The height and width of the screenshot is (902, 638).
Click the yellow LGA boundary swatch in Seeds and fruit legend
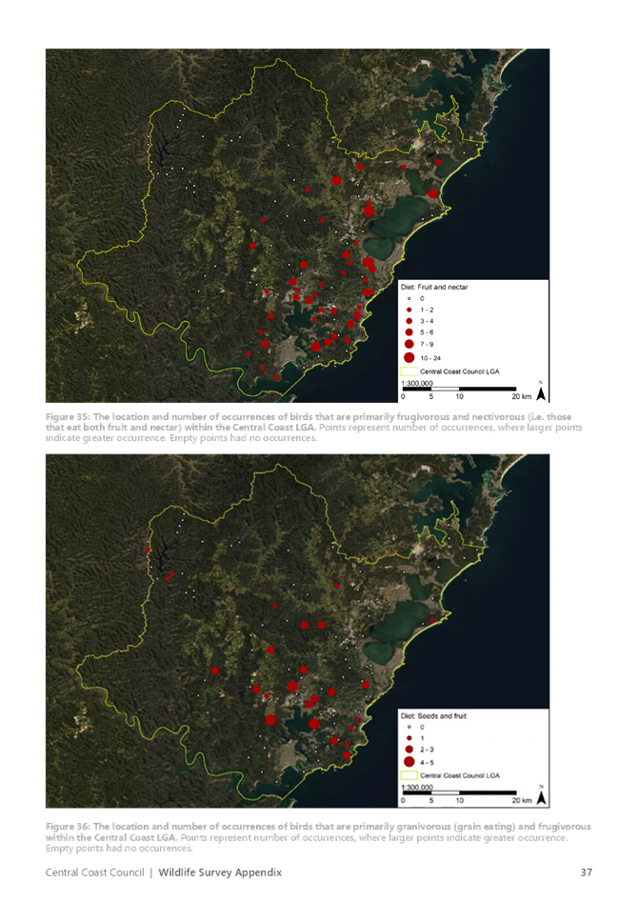click(x=409, y=775)
